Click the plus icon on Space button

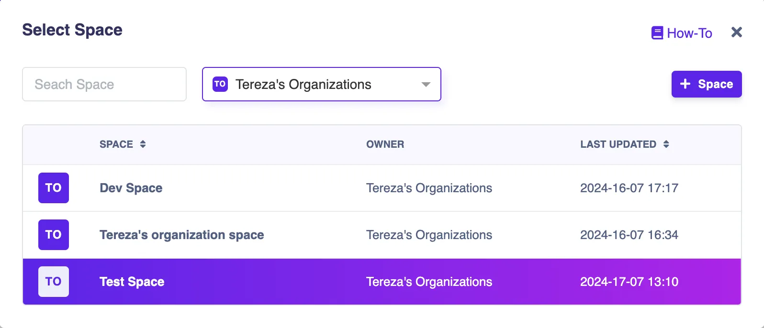(685, 84)
